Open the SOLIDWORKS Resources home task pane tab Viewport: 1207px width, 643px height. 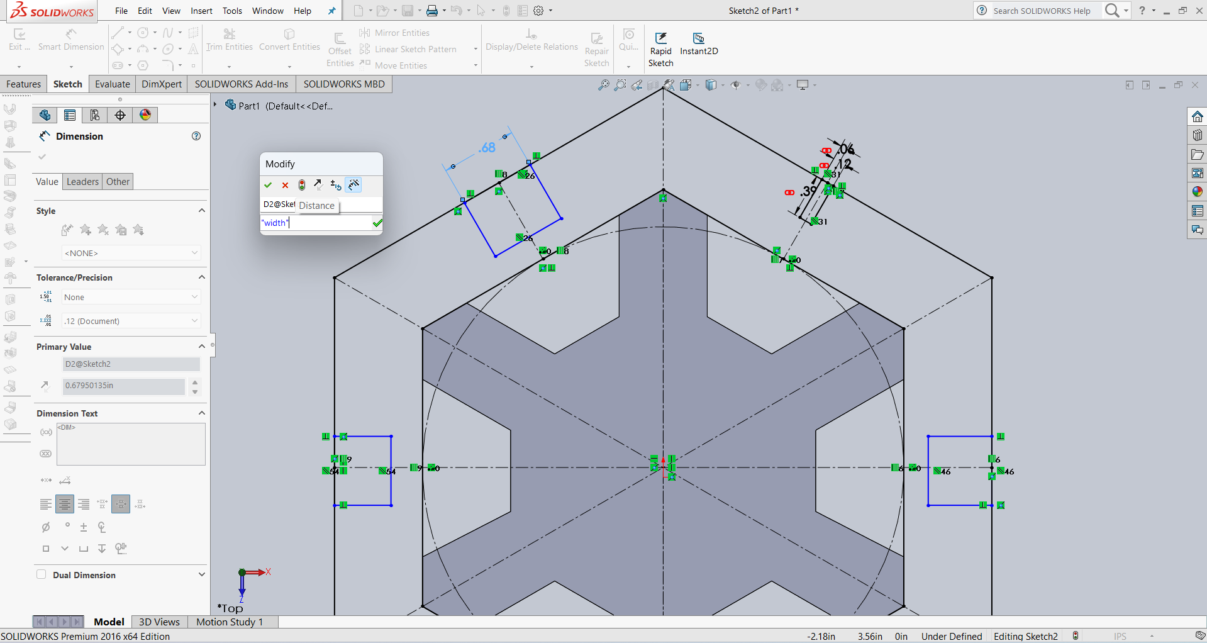tap(1197, 116)
